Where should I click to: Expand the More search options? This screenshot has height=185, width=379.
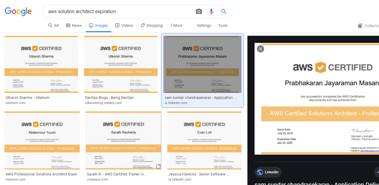176,25
